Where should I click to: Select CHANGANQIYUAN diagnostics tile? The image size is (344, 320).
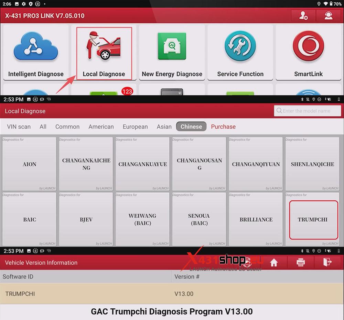(256, 164)
